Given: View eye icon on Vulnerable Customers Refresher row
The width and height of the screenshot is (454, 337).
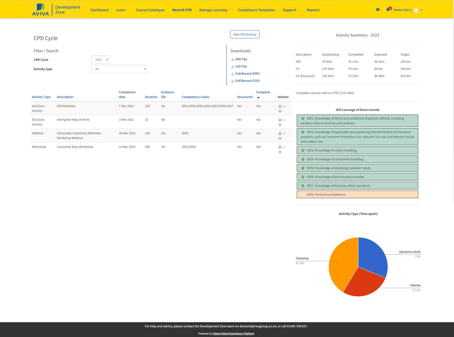Looking at the screenshot, I should coord(280,138).
